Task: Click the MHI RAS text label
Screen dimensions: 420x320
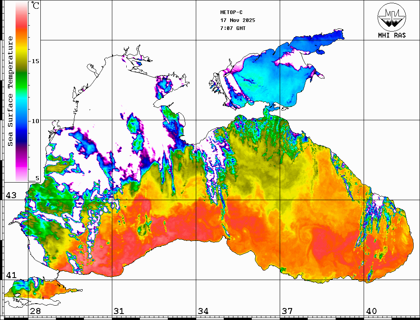Action: (x=392, y=36)
